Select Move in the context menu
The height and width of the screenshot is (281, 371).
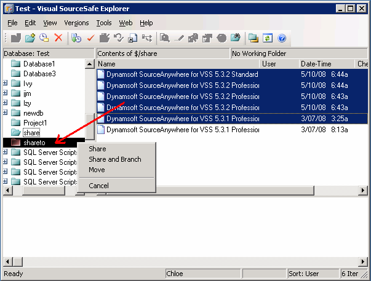(97, 170)
